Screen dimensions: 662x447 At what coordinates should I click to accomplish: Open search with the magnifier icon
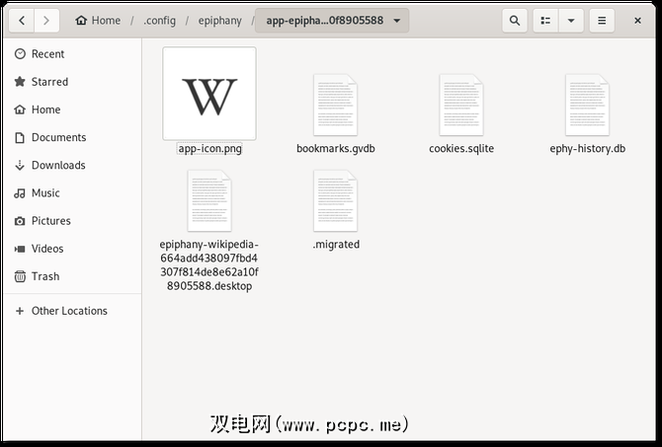click(x=514, y=21)
